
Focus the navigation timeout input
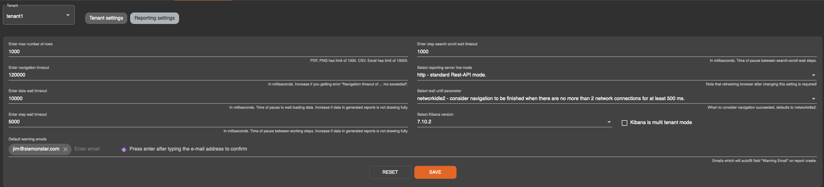coord(208,75)
